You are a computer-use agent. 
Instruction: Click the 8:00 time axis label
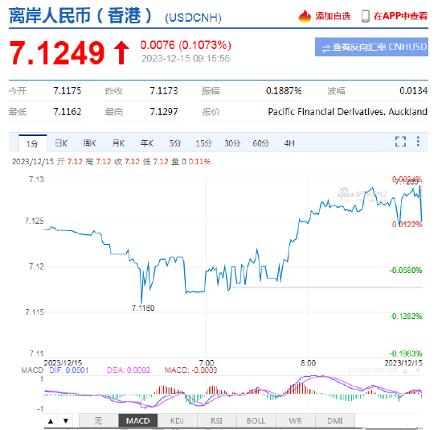308,362
